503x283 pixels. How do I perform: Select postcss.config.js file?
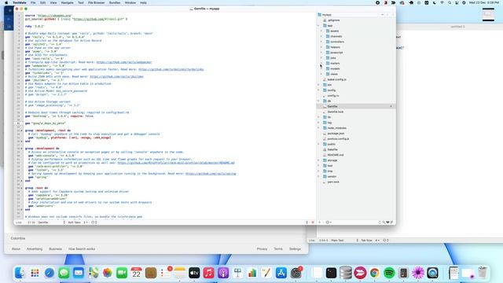pos(338,138)
